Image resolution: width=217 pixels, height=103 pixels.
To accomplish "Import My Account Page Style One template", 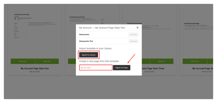I will pyautogui.click(x=47, y=61).
